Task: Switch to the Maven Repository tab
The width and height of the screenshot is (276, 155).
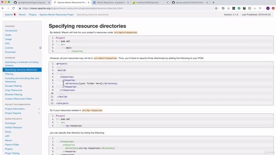Action: click(x=111, y=3)
